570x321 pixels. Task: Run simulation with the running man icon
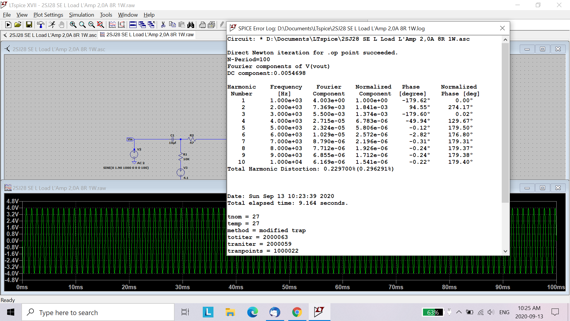52,25
